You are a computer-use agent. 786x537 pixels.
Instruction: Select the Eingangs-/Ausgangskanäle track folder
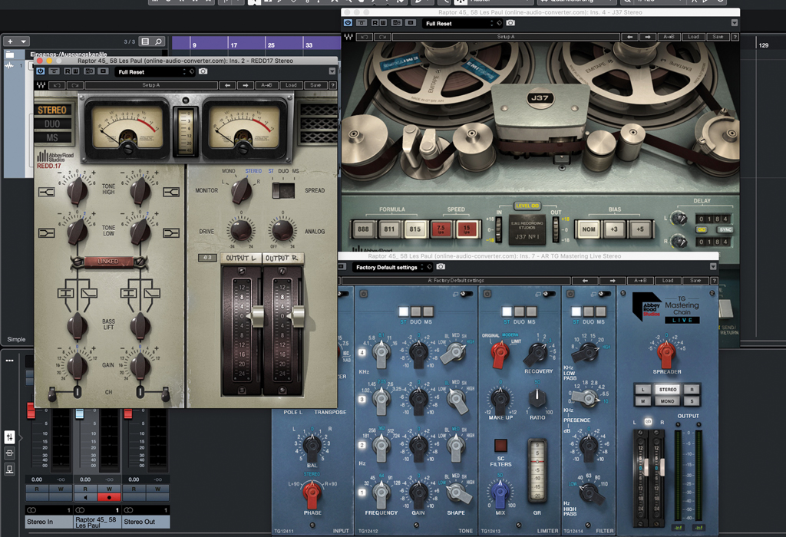(x=68, y=54)
